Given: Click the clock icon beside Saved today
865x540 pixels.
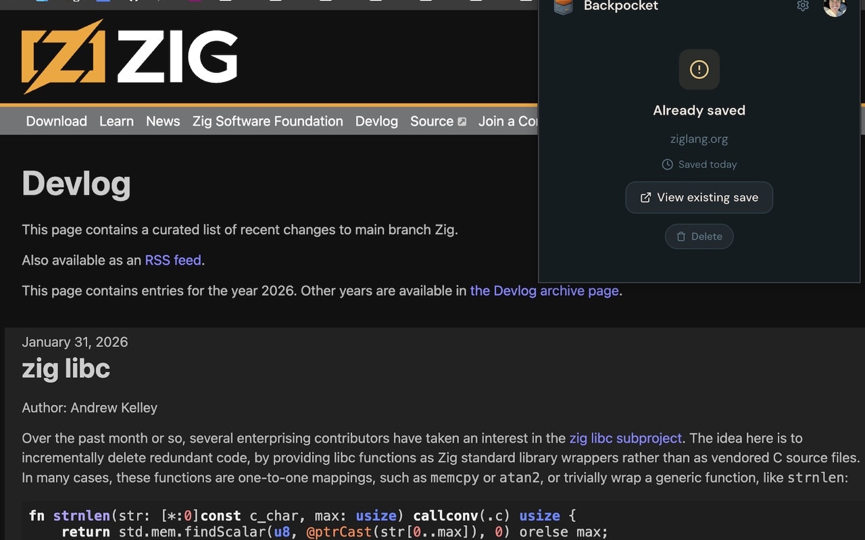Looking at the screenshot, I should [667, 164].
